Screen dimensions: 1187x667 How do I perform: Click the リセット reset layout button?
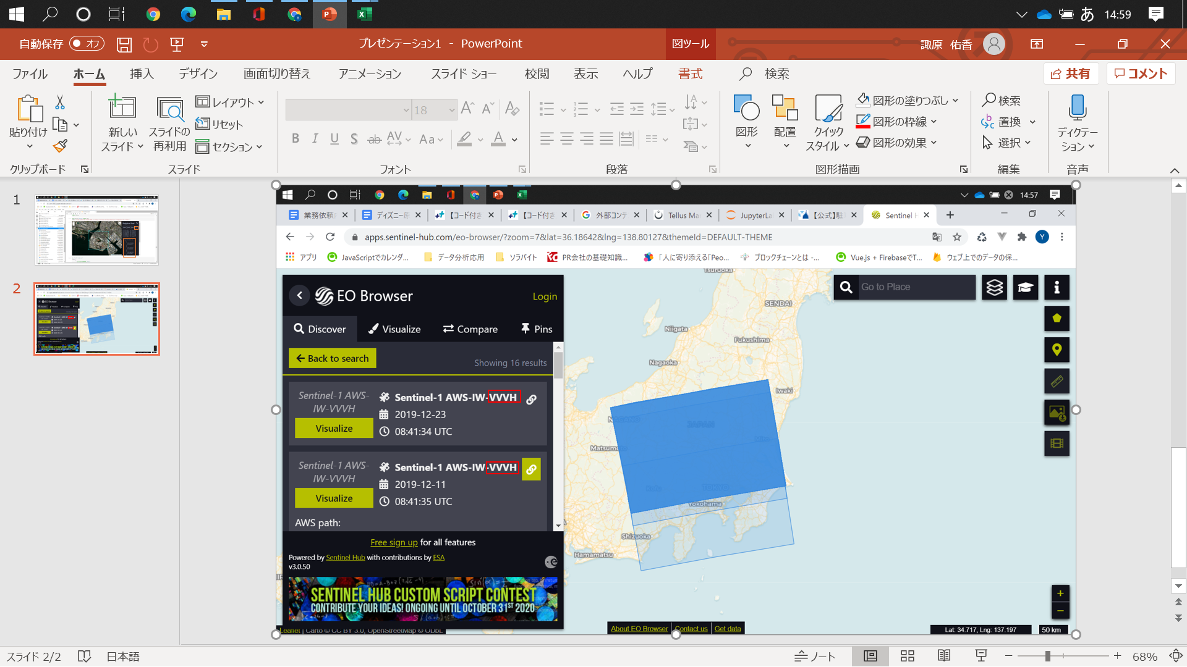coord(219,124)
